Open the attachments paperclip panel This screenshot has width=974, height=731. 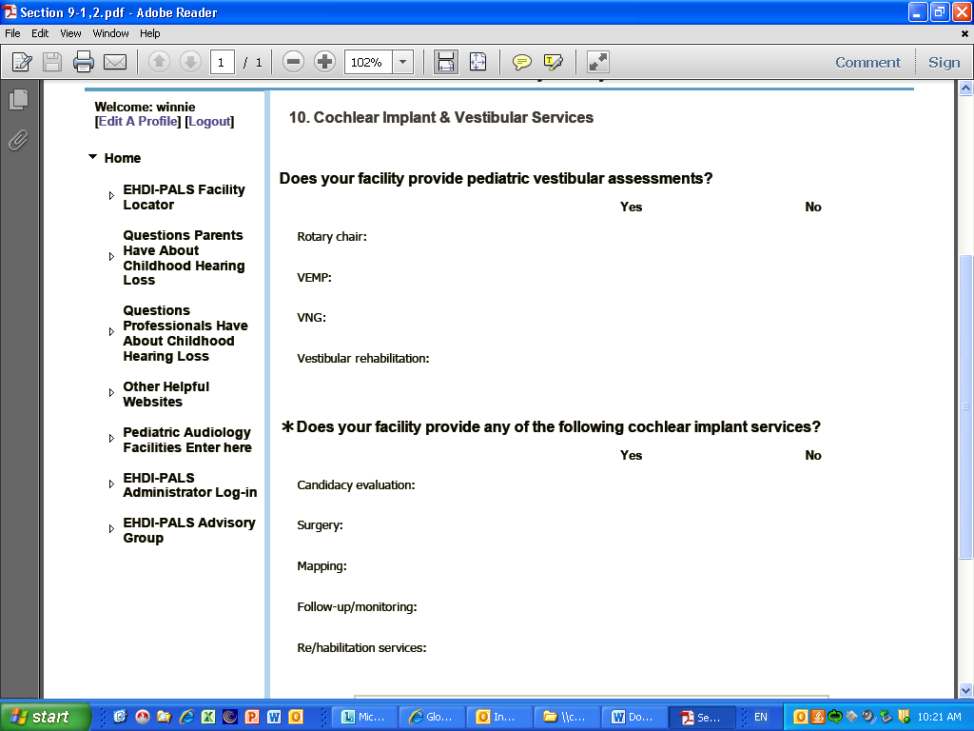(18, 141)
